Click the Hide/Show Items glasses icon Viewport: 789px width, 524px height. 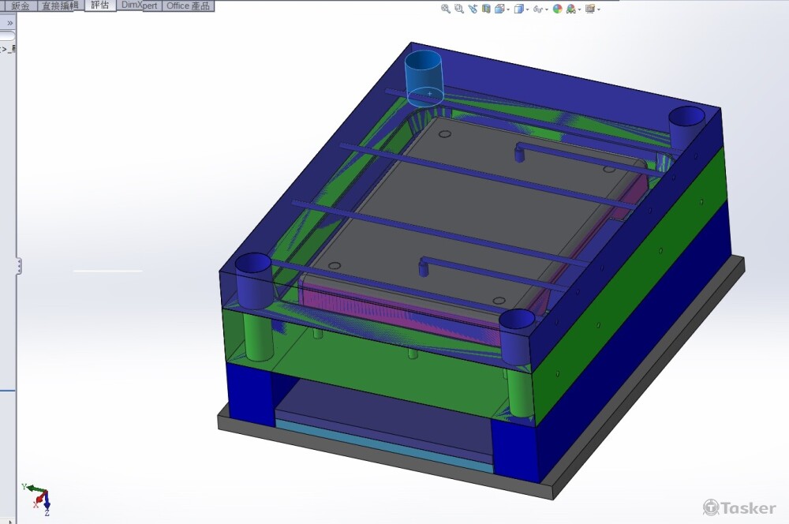tap(538, 9)
